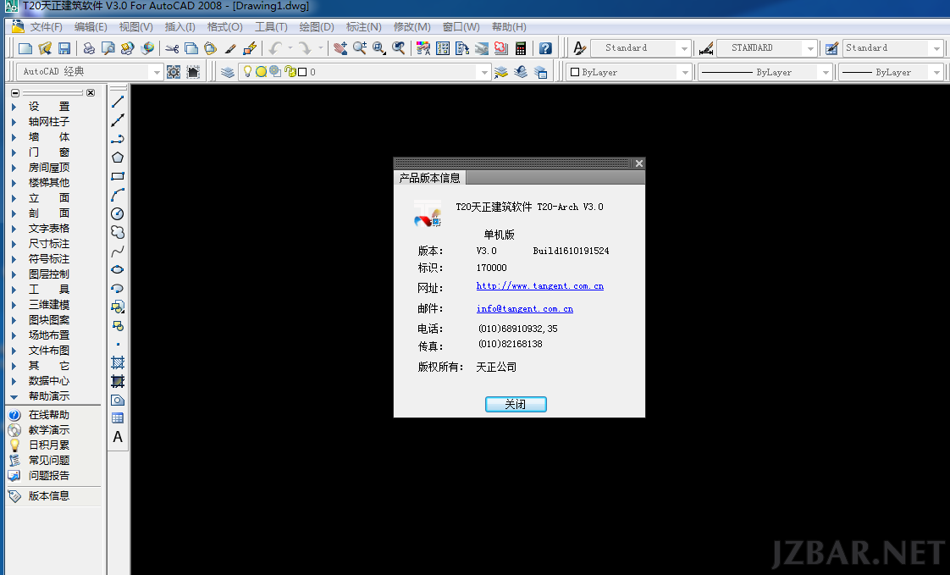Screen dimensions: 950x575
Task: Click the Match Properties brush icon
Action: point(230,48)
